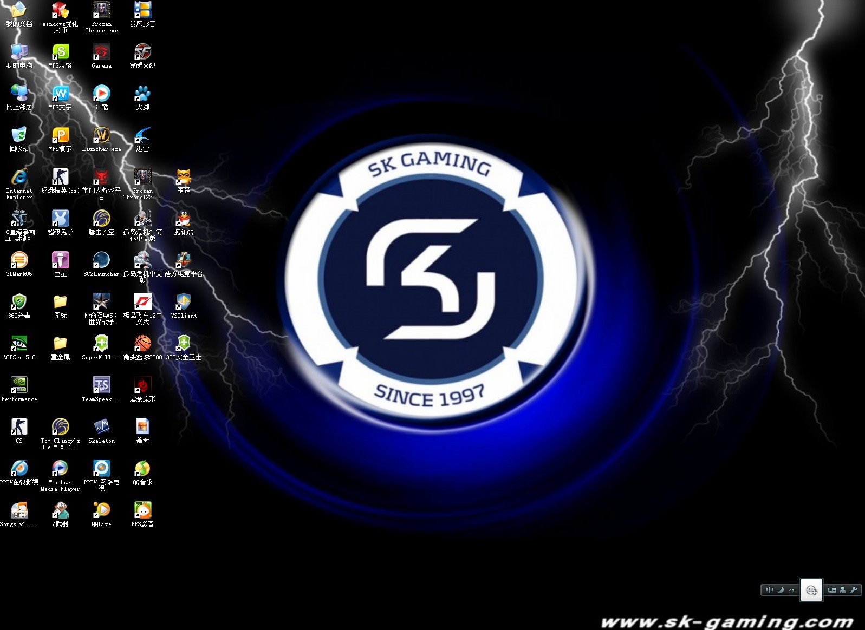
Task: Launch 极品飞车12中文版 shortcut
Action: [142, 302]
